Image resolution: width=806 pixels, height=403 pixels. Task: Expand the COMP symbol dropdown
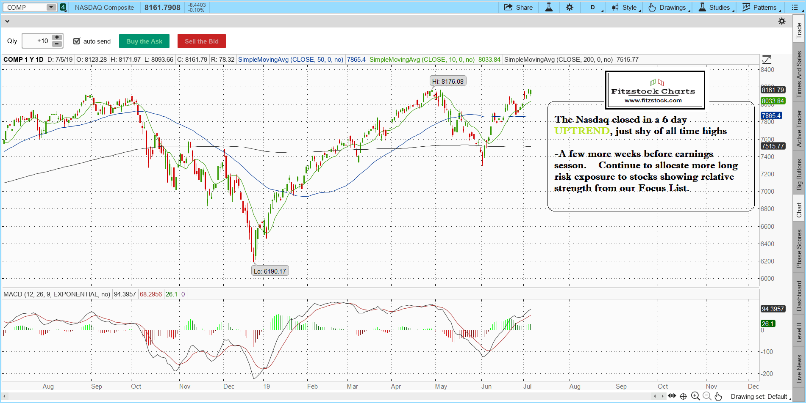(51, 7)
